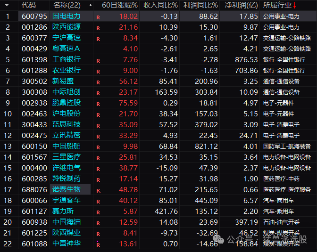Click 60-day gain value 75.59
Screen dimensions: 317x252
(x=128, y=103)
